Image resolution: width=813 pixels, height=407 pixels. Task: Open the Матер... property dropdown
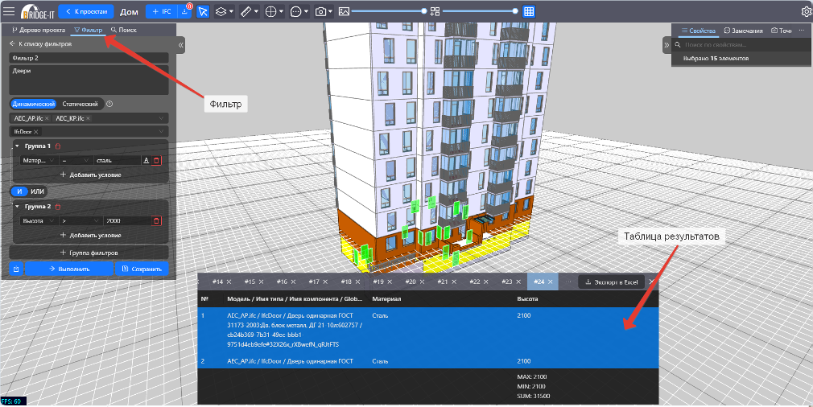point(39,161)
